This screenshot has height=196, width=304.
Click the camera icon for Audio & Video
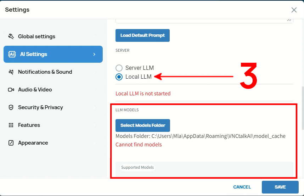pos(11,90)
